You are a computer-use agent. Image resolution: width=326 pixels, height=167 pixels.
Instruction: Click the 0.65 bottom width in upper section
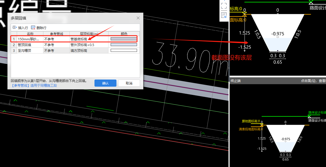tap(278, 62)
